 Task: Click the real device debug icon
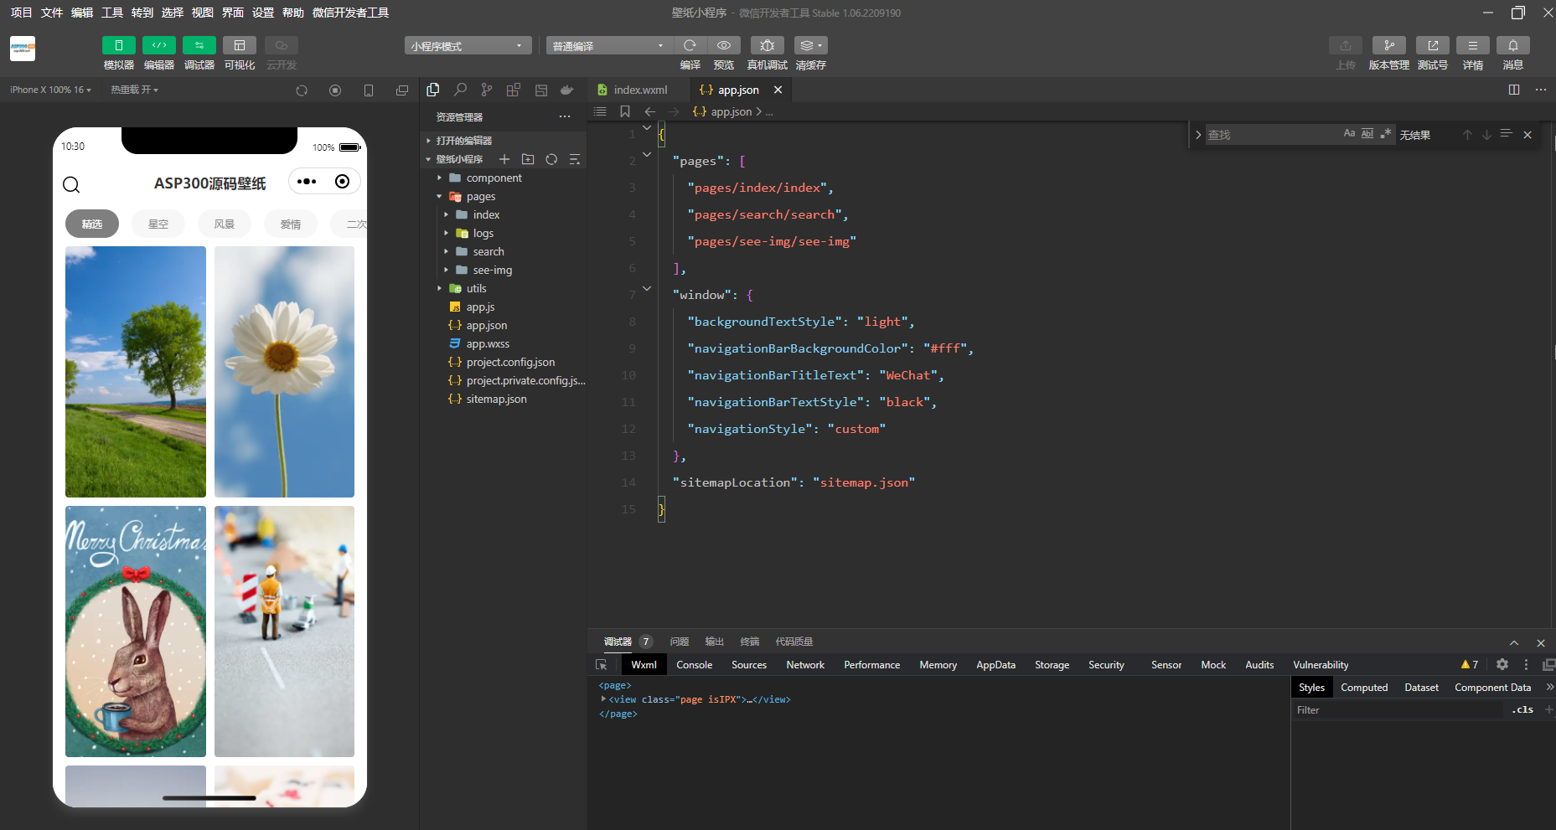(x=767, y=46)
